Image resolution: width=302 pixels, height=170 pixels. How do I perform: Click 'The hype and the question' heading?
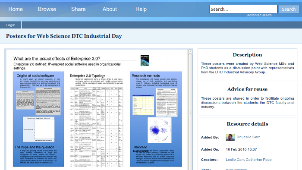(35, 147)
